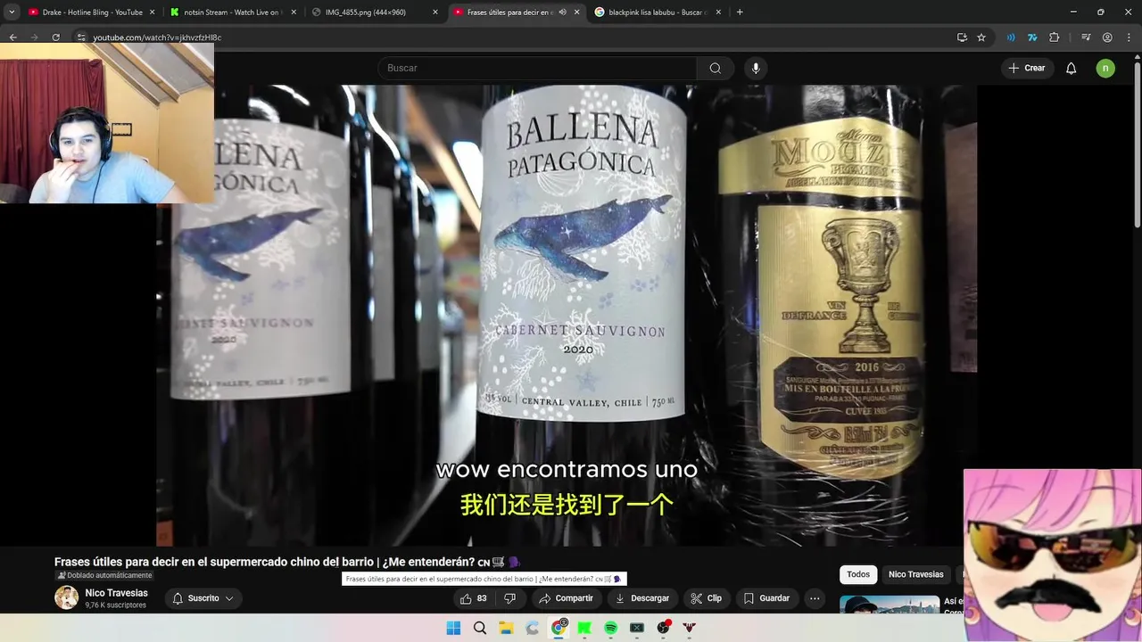Viewport: 1142px width, 642px height.
Task: Click the YouTube Buscar search field
Action: tap(537, 68)
